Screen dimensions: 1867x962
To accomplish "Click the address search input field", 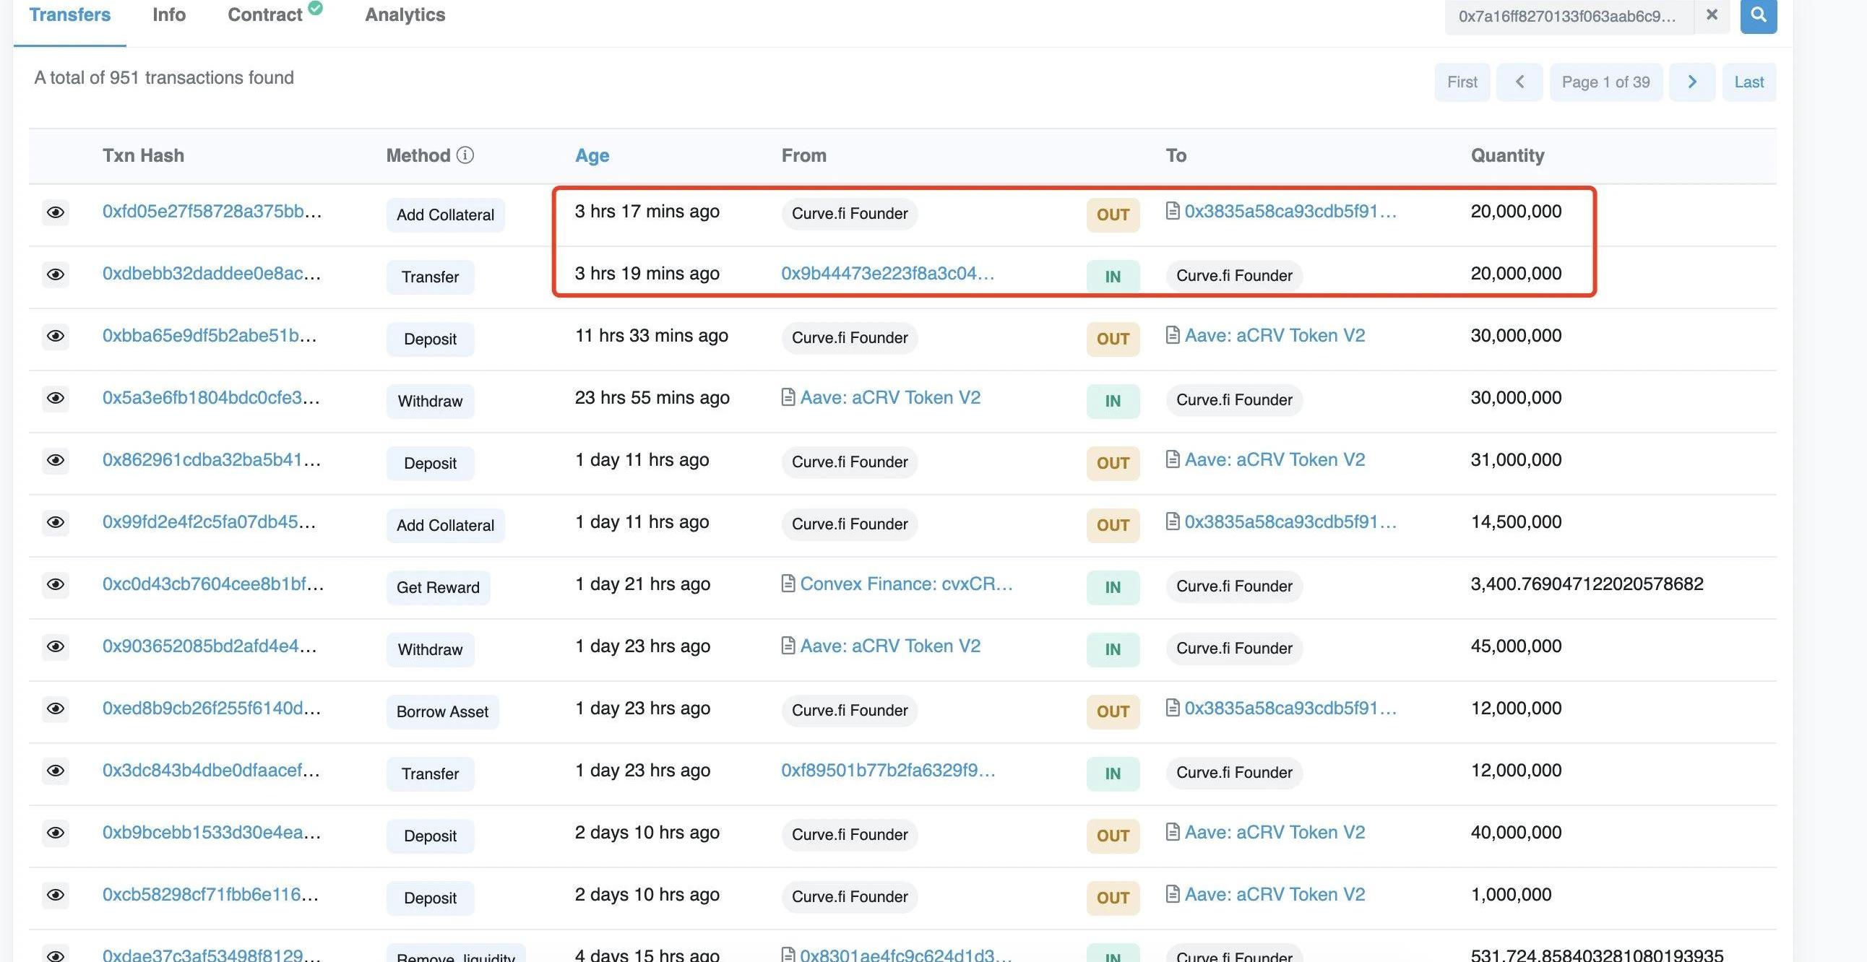I will pos(1567,16).
